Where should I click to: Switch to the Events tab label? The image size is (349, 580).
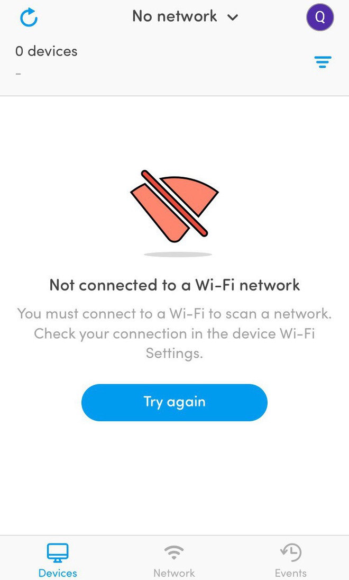[291, 573]
